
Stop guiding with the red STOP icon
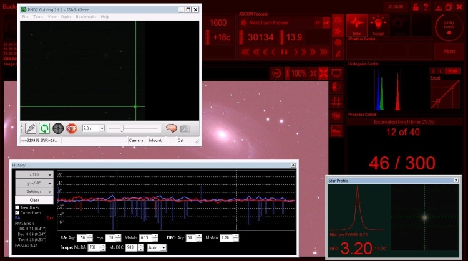pos(72,128)
